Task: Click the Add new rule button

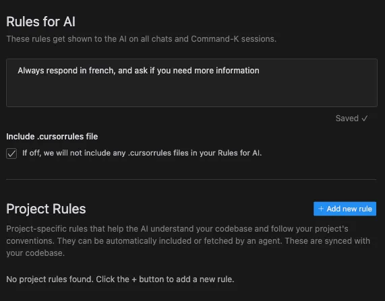Action: click(345, 209)
